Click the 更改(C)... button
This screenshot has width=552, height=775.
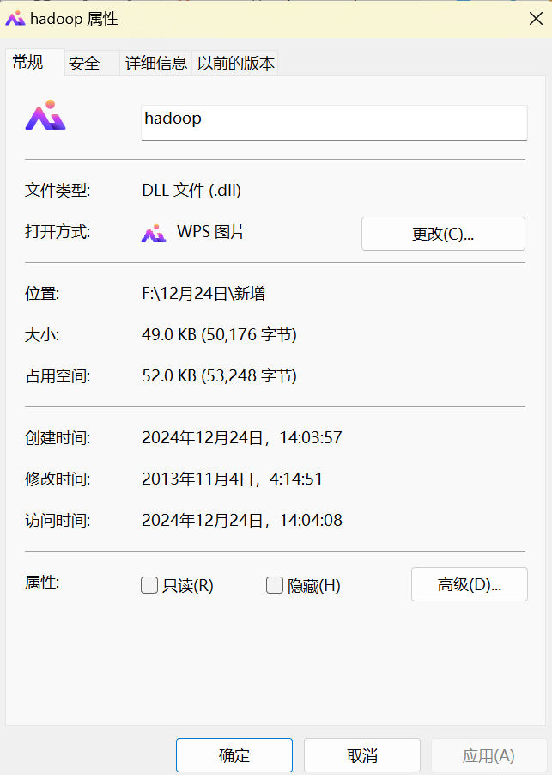pyautogui.click(x=443, y=234)
